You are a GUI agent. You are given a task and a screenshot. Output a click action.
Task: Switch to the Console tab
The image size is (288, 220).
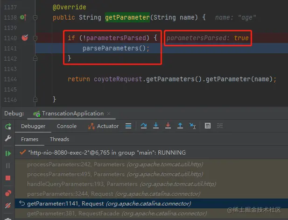pyautogui.click(x=67, y=126)
